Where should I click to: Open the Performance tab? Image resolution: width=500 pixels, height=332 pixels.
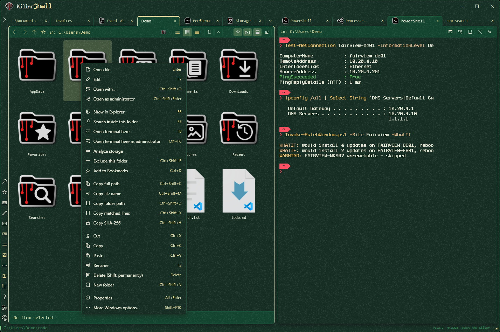[x=202, y=21]
